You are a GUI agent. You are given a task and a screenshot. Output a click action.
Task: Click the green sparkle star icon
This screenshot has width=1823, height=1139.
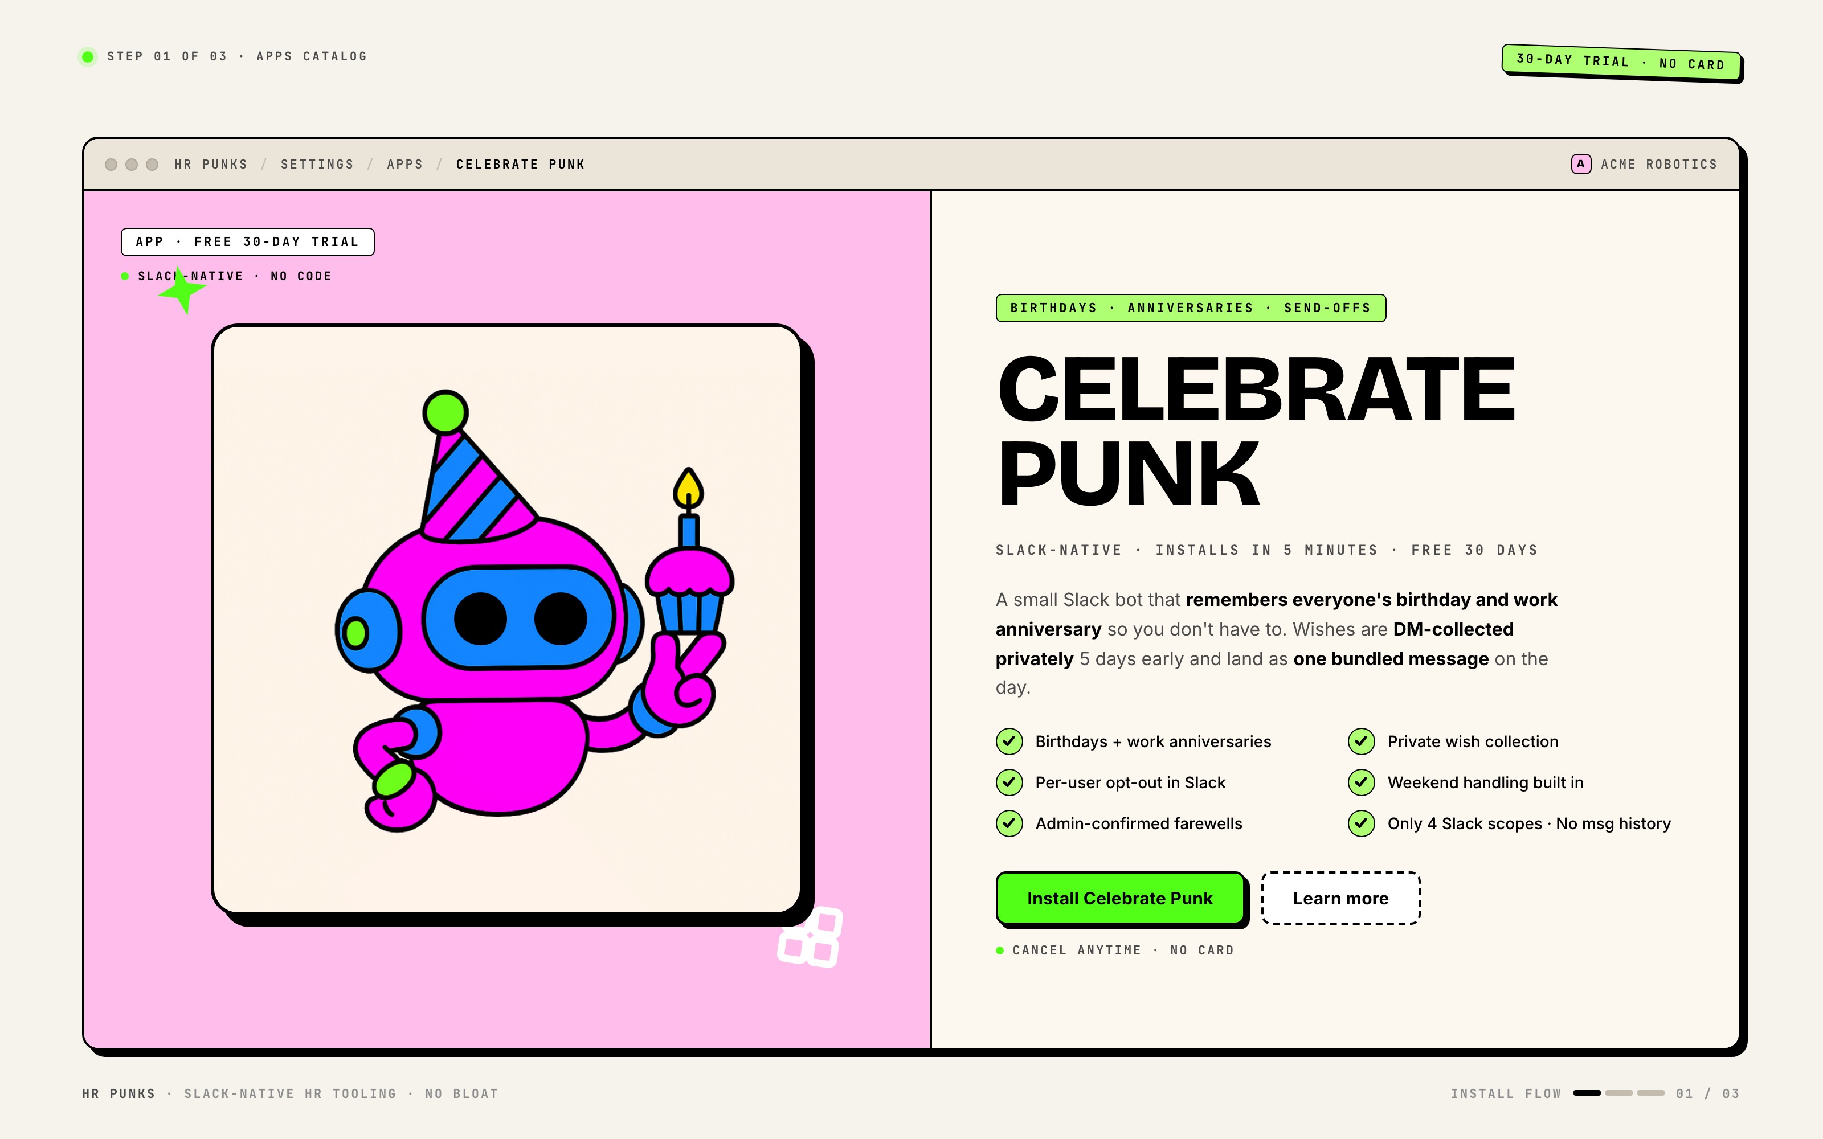[182, 291]
